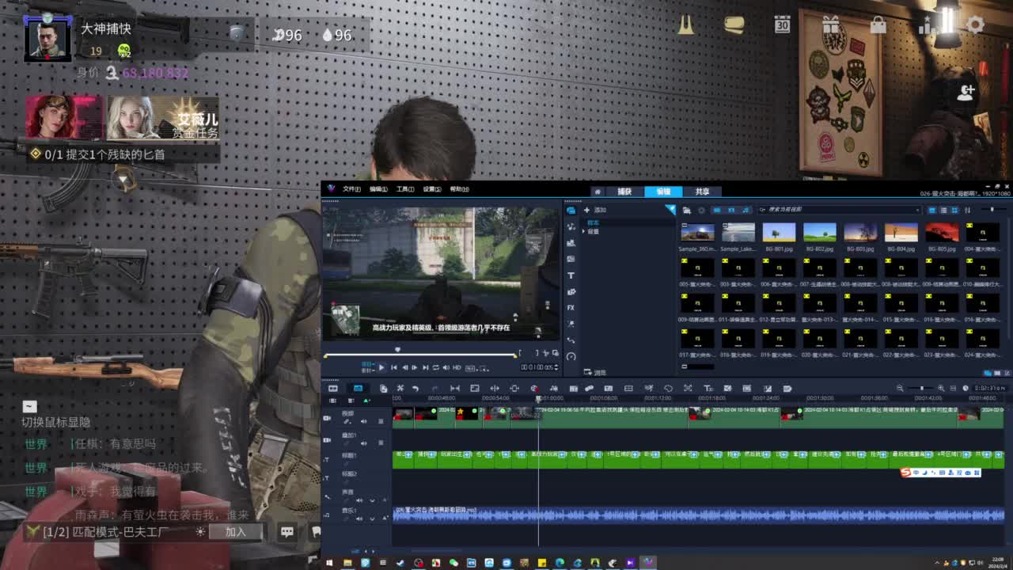
Task: Open the 设置 (Settings) menu
Action: point(432,189)
